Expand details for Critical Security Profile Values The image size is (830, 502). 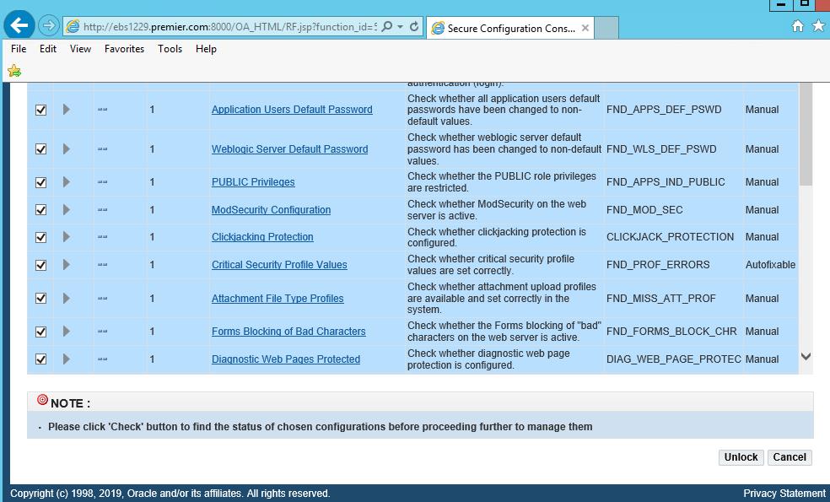click(67, 265)
